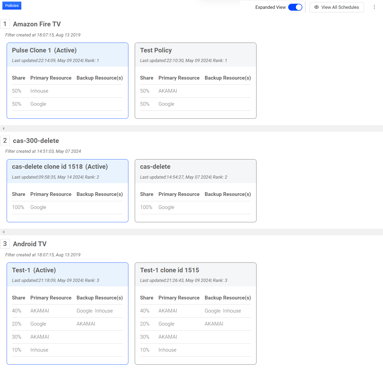Click the View All Schedules button
The height and width of the screenshot is (370, 383).
coord(336,7)
